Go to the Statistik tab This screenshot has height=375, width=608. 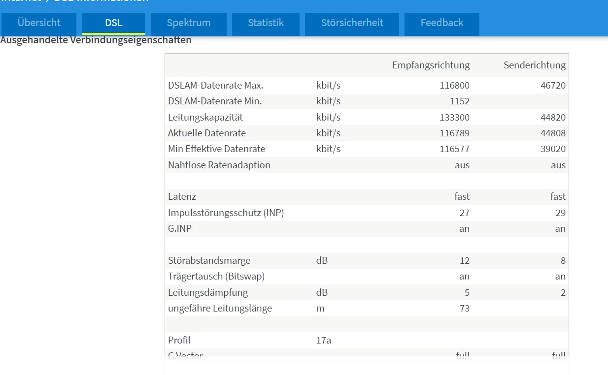pos(266,23)
